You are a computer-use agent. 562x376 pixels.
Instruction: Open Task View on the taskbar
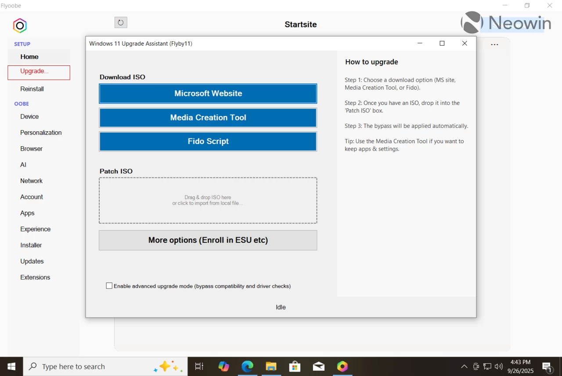[199, 366]
